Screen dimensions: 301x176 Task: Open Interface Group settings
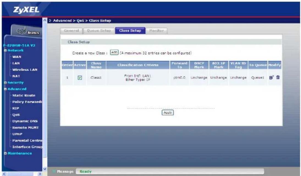click(x=27, y=147)
